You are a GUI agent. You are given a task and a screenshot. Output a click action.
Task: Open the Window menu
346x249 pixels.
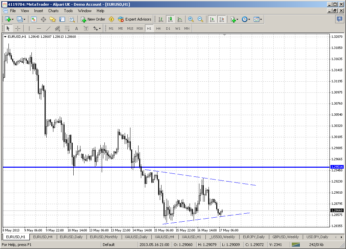[x=85, y=11]
